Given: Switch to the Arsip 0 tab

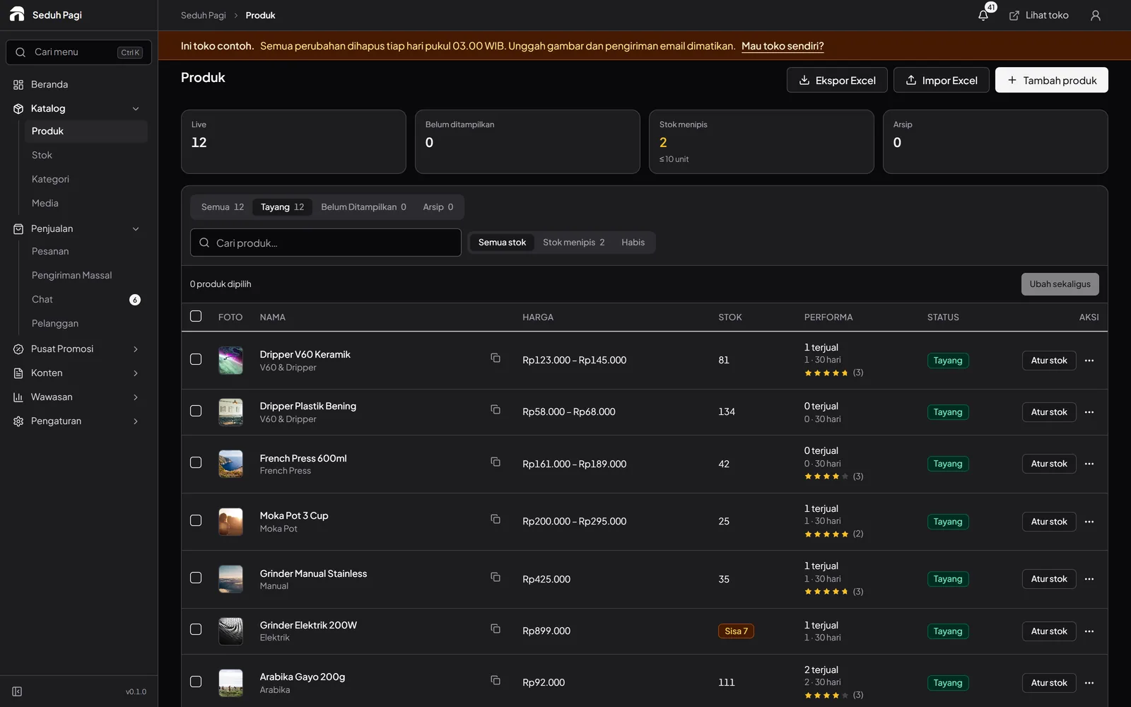Looking at the screenshot, I should pyautogui.click(x=438, y=207).
